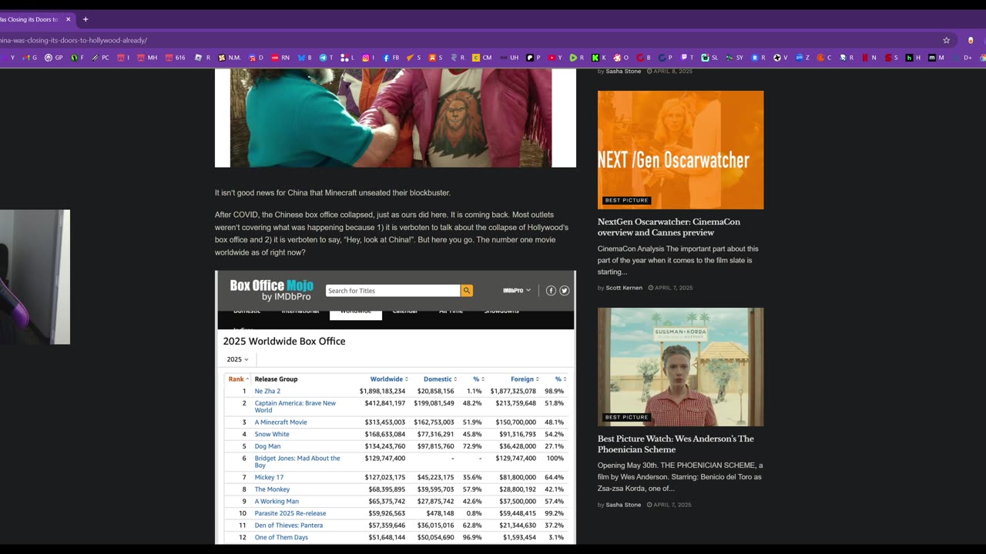Viewport: 986px width, 554px height.
Task: Click the Facebook icon in Box Office Mojo
Action: coord(551,291)
